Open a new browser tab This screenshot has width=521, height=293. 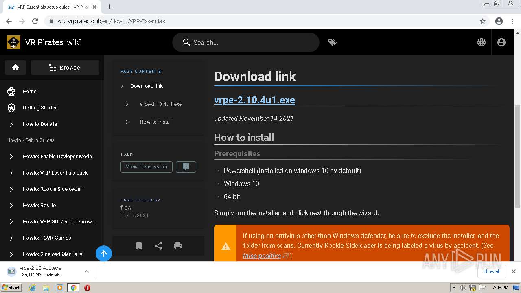(x=110, y=7)
